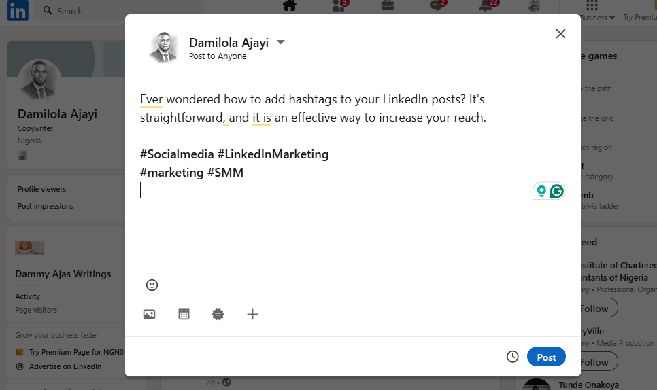The image size is (657, 390).
Task: Schedule post using clock icon
Action: (x=512, y=357)
